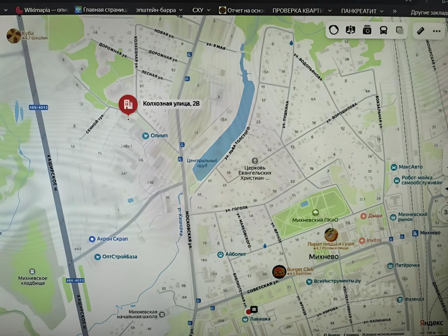Select the Олимп shop marker
448x336 pixels.
[x=146, y=135]
